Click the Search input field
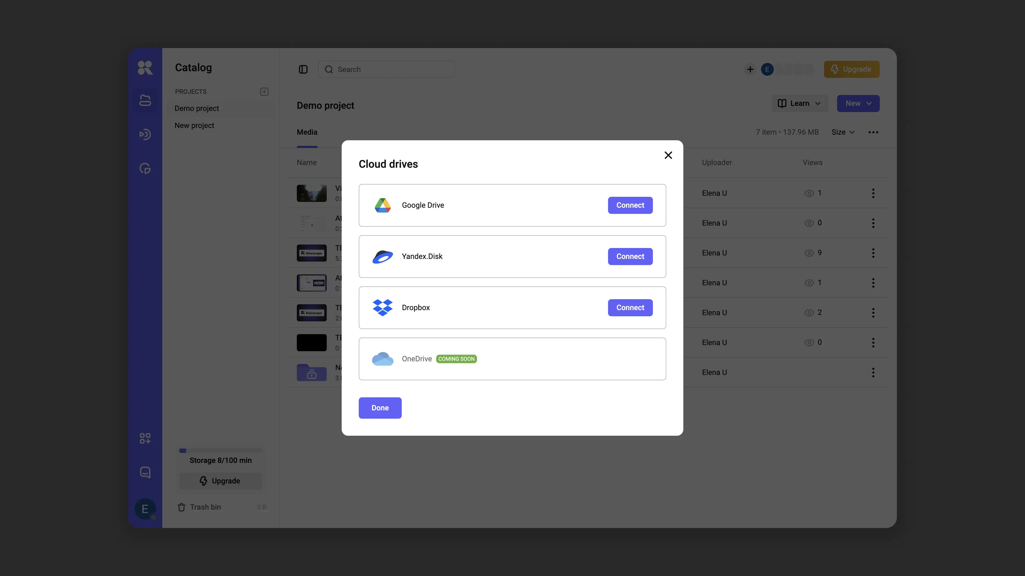The height and width of the screenshot is (576, 1025). click(386, 70)
